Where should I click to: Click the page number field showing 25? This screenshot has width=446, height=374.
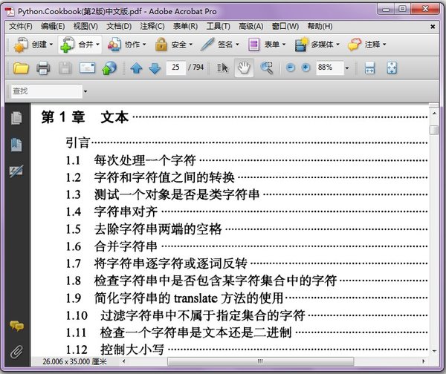(x=175, y=68)
